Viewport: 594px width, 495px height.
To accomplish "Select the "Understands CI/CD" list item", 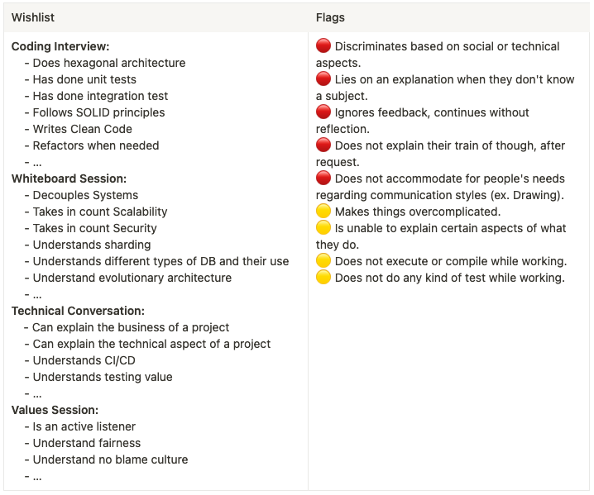I will coord(84,360).
